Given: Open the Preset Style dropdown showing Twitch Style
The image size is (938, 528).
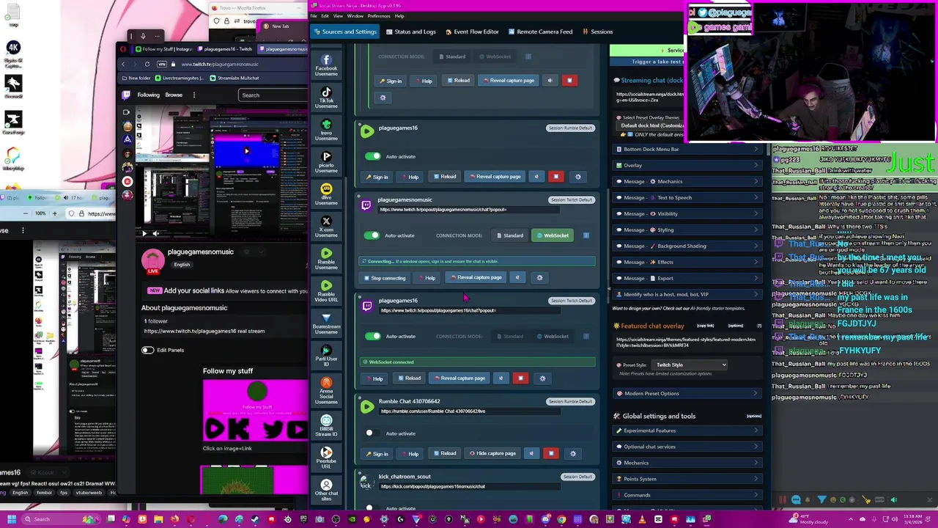Looking at the screenshot, I should tap(690, 364).
